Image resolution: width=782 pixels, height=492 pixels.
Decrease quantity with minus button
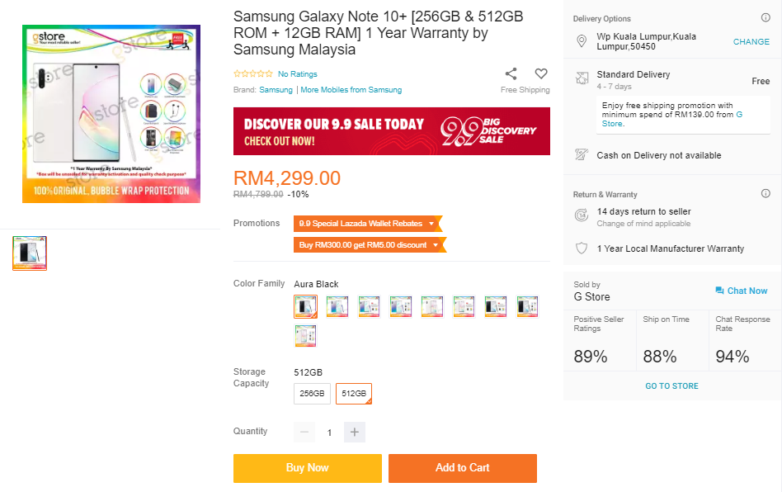coord(305,432)
